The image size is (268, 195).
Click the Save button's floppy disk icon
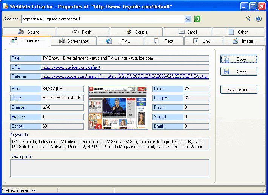pos(226,71)
